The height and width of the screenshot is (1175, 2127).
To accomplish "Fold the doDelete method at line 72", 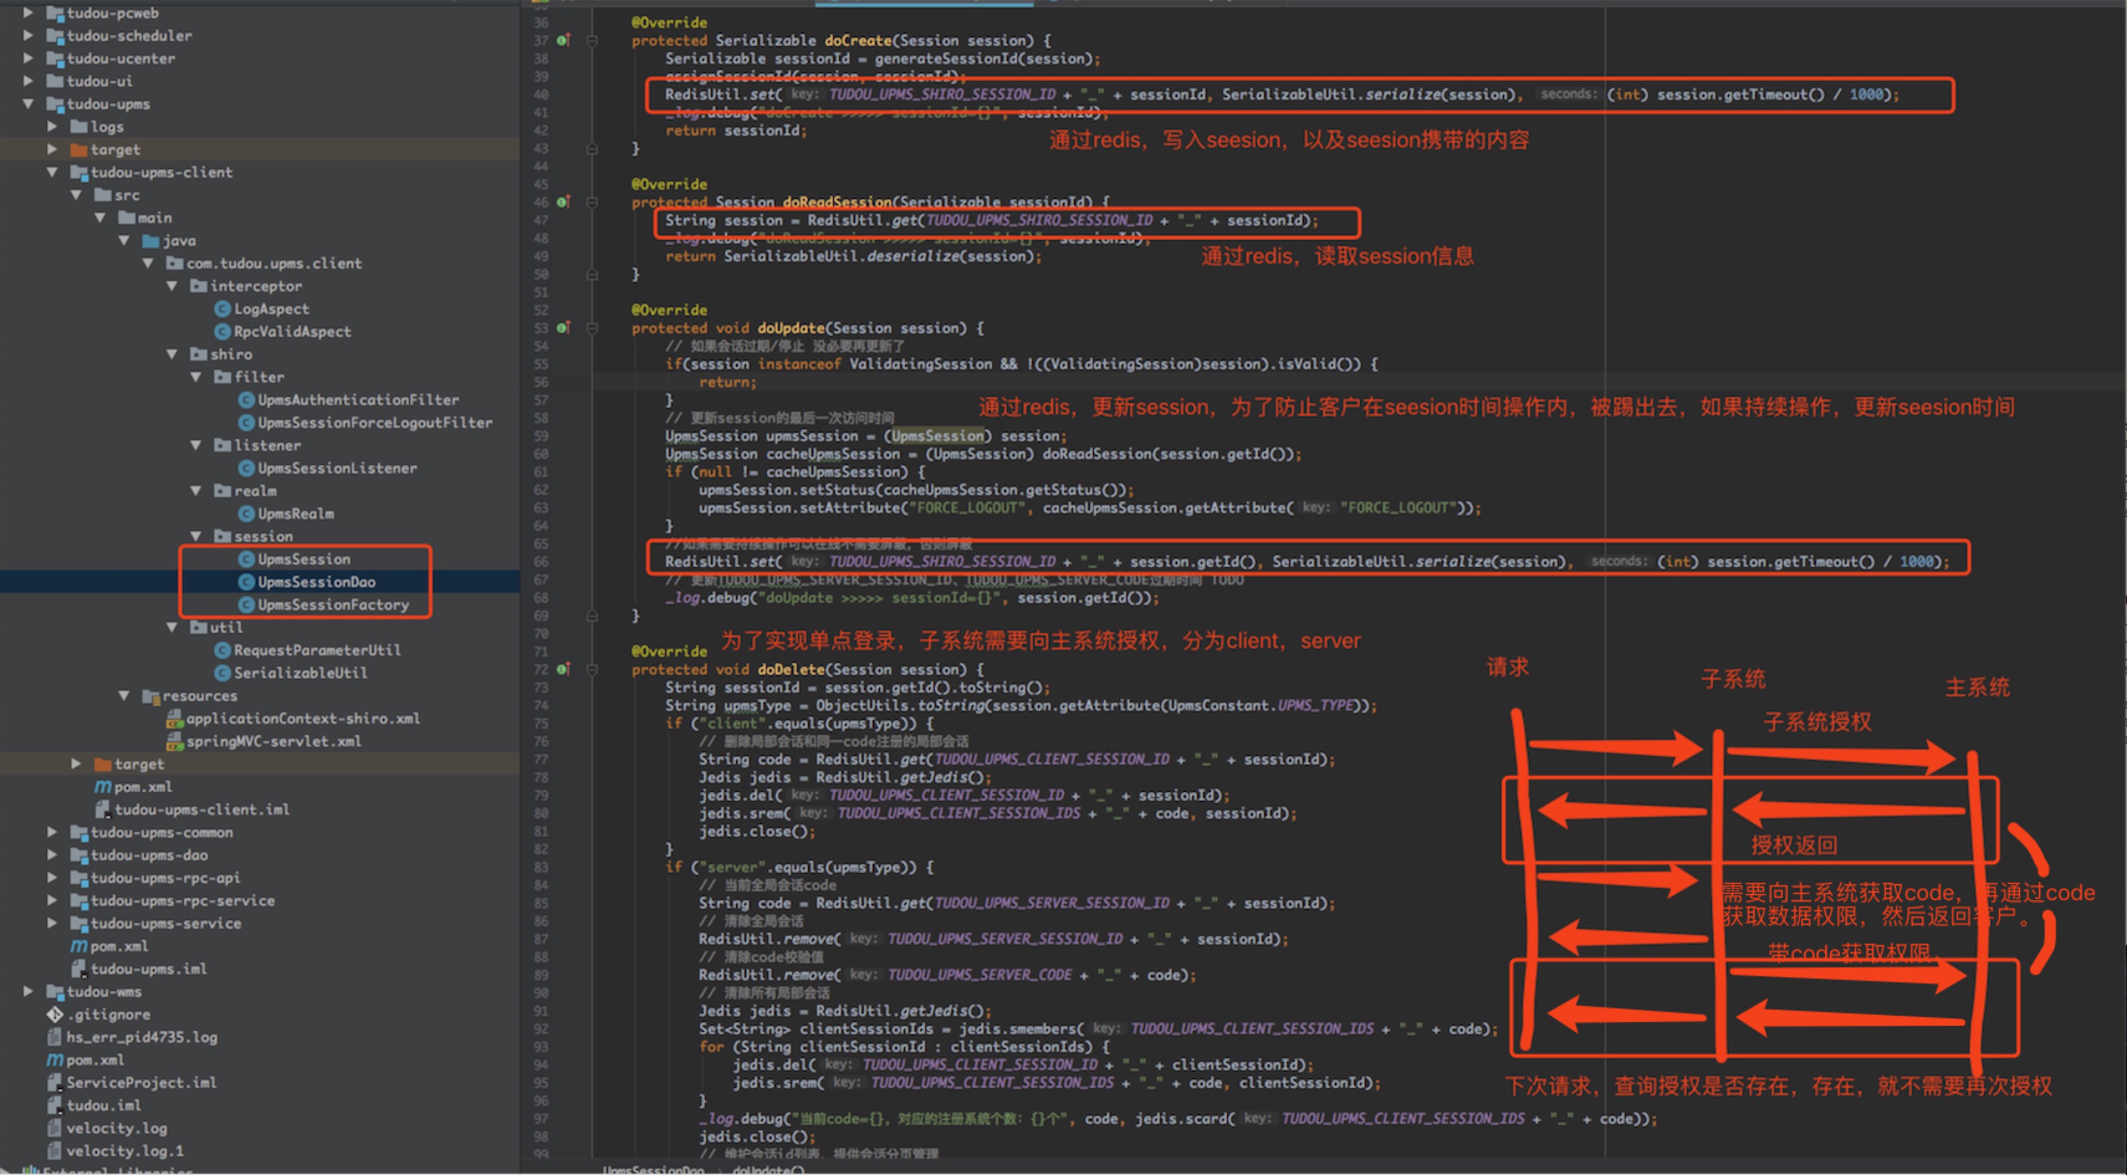I will coord(592,670).
